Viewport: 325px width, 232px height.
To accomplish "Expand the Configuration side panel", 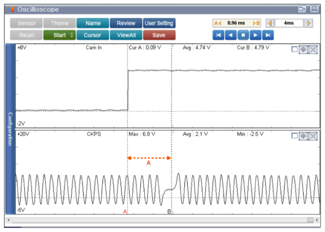I will pos(10,129).
